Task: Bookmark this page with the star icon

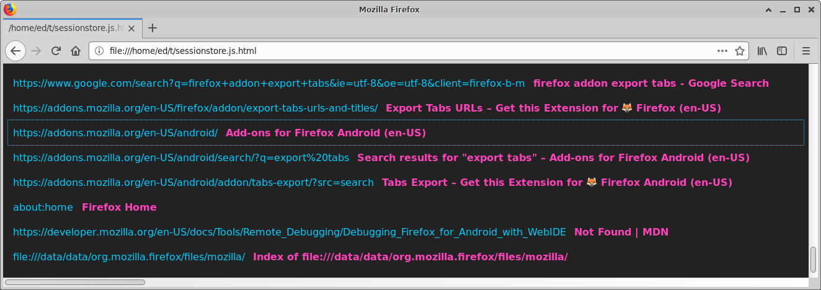Action: (739, 51)
